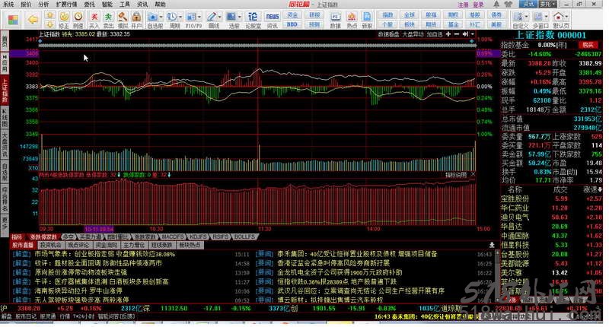Expand the 周期 dropdown arrow
The width and height of the screenshot is (609, 327).
point(180,17)
